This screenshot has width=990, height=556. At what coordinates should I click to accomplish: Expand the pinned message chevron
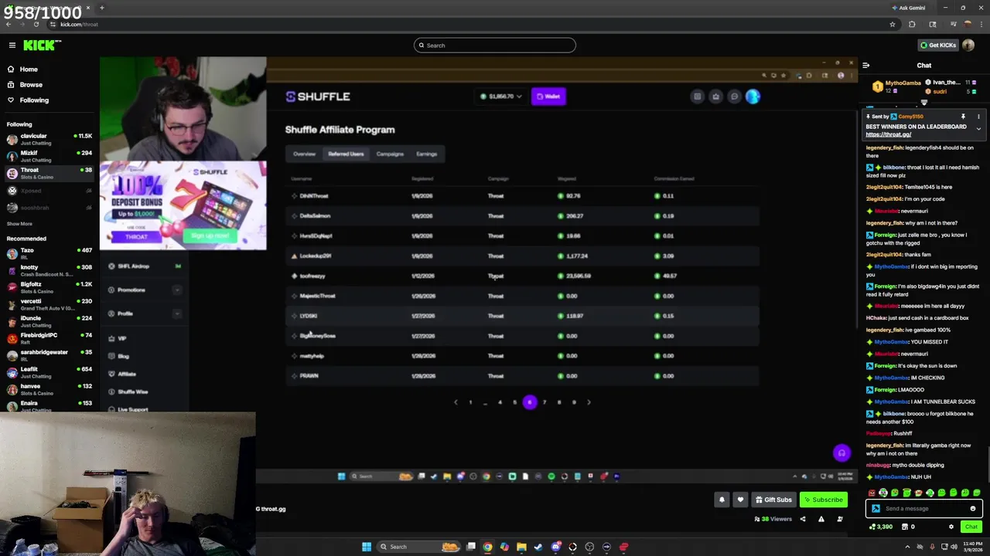click(978, 129)
